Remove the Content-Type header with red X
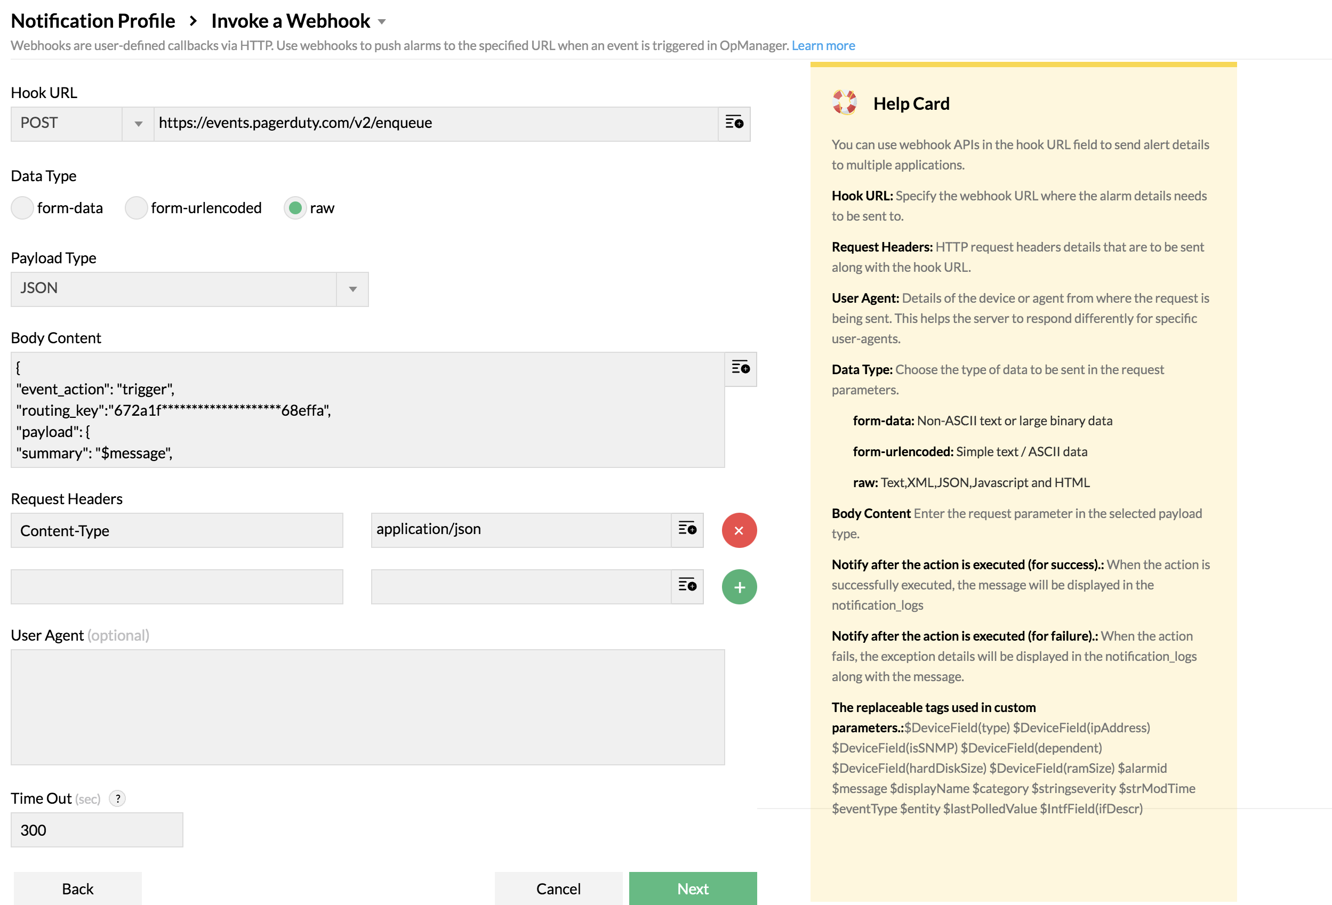Image resolution: width=1332 pixels, height=905 pixels. [739, 530]
